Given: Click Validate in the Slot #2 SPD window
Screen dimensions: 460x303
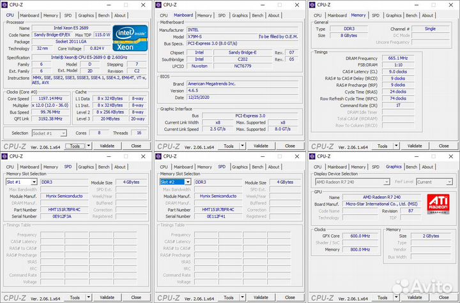Looking at the screenshot, I should [261, 297].
